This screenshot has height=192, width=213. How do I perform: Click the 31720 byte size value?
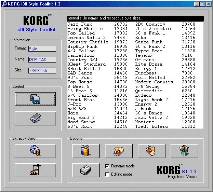(188, 42)
